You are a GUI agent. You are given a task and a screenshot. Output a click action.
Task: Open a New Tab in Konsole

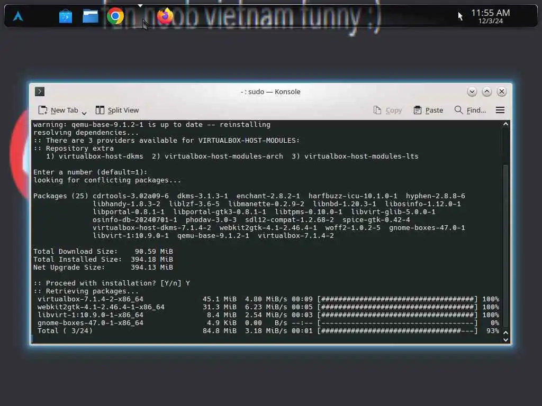point(58,110)
